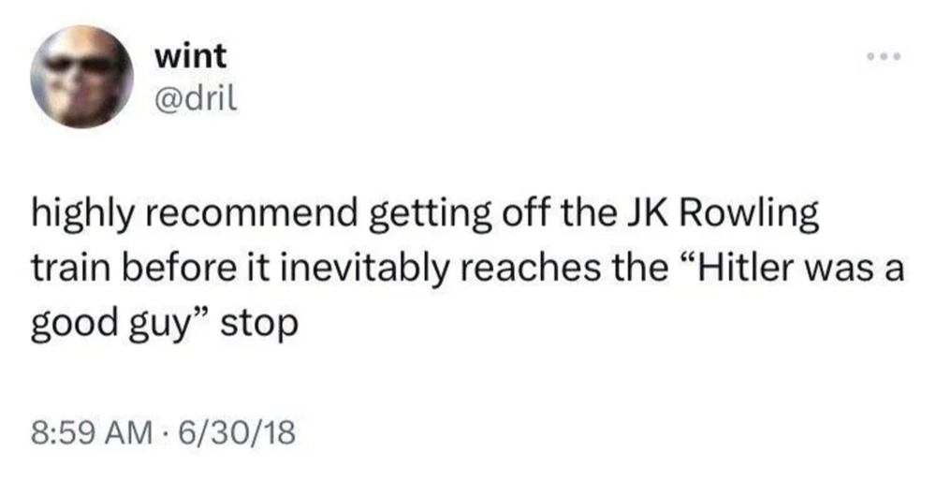Open the wint display name profile link
This screenshot has width=936, height=480.
[189, 55]
